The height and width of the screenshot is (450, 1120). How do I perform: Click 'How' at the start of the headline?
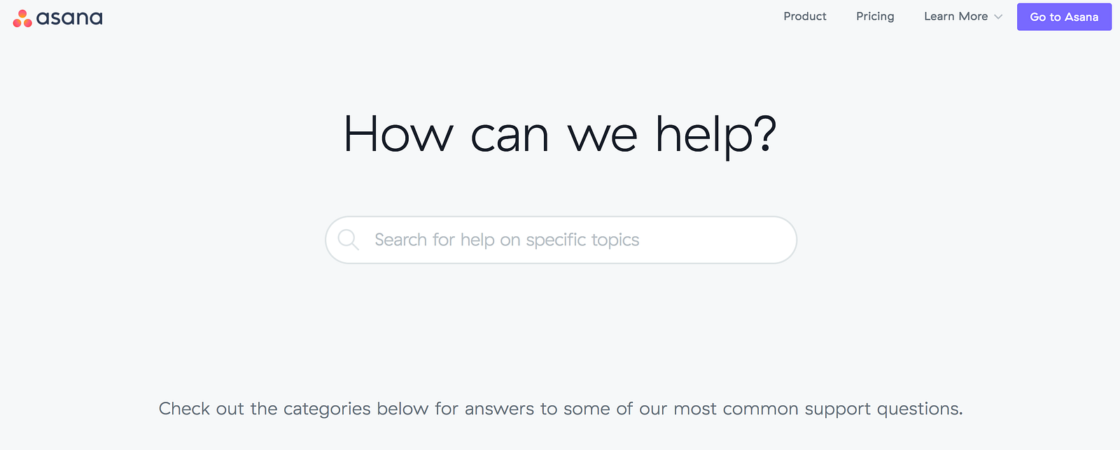tap(398, 134)
